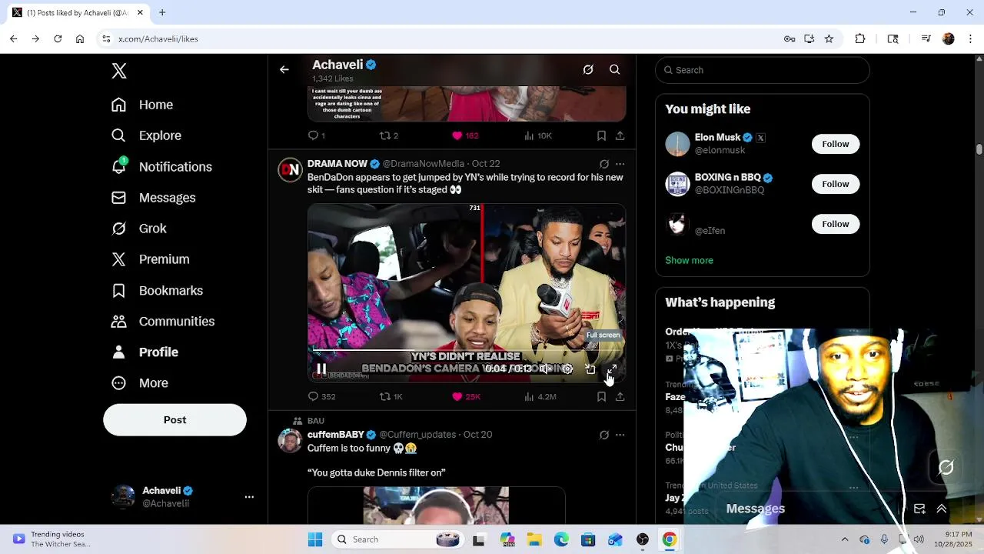984x554 pixels.
Task: Bookmark the post with 10K views
Action: (x=601, y=135)
